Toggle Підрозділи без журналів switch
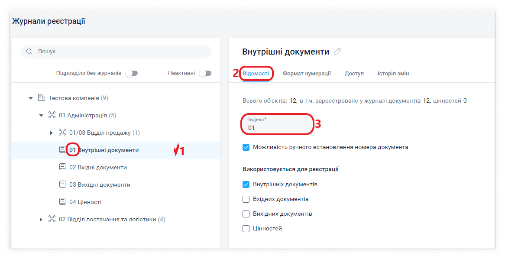 [131, 73]
